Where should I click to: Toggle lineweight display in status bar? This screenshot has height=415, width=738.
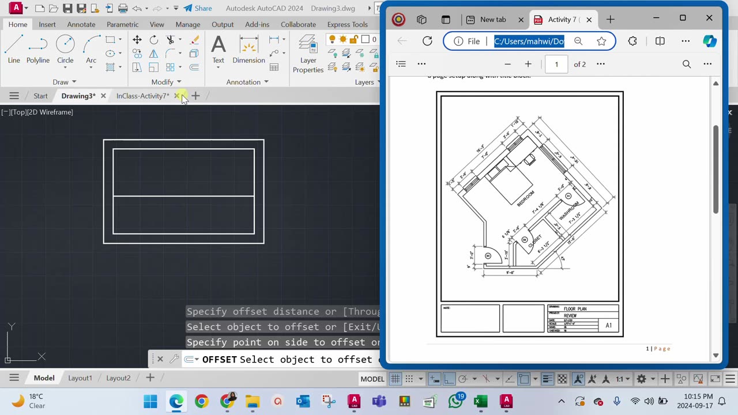coord(547,379)
